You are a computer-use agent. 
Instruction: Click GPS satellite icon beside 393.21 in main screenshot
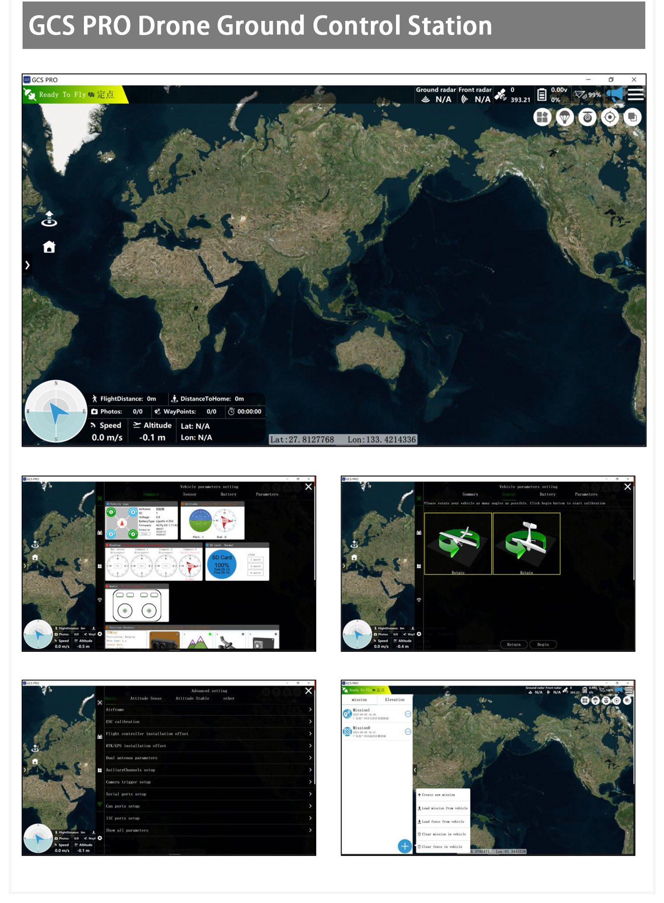[500, 94]
